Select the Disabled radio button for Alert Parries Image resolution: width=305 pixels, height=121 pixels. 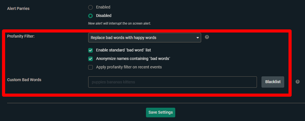click(90, 16)
